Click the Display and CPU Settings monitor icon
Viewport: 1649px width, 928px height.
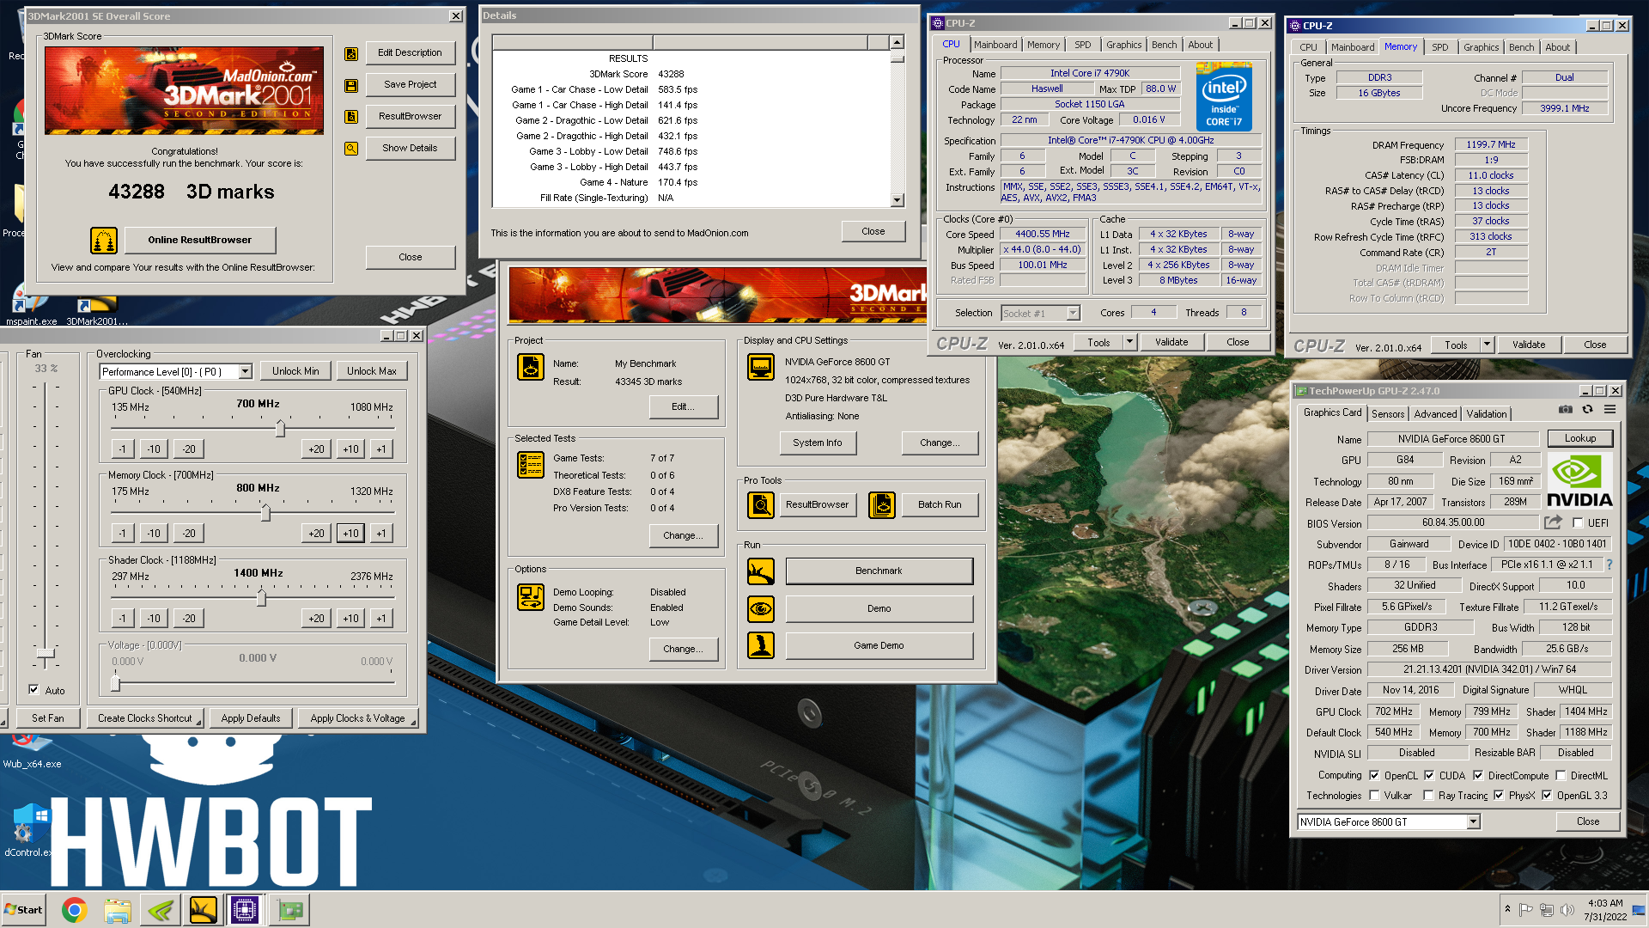coord(761,367)
